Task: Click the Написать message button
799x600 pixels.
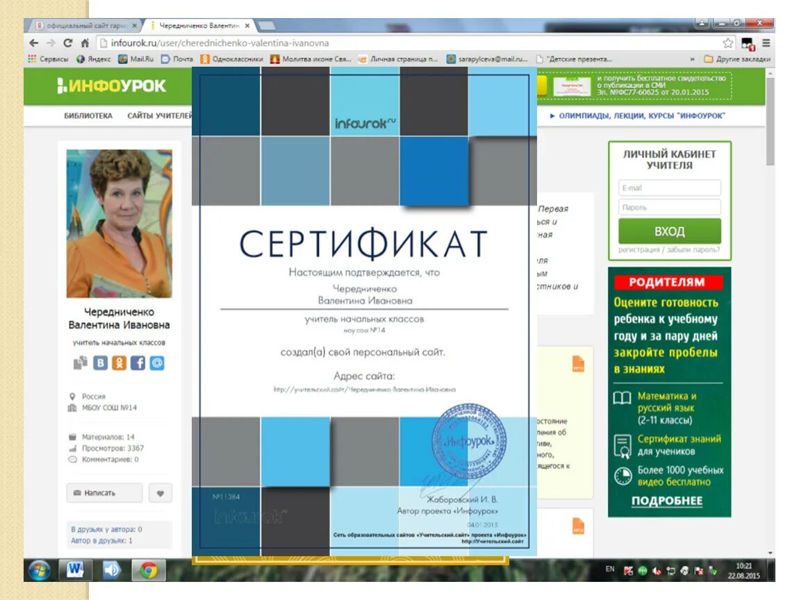Action: coord(104,493)
